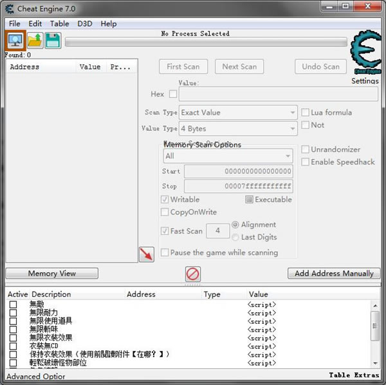Screen dimensions: 386x385
Task: Open the process list computer icon
Action: (x=15, y=41)
